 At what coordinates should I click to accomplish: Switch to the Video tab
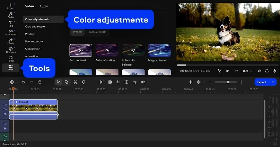click(29, 6)
